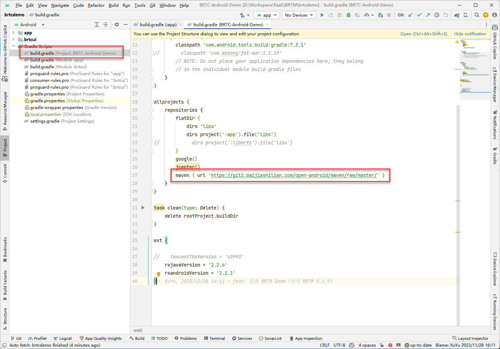
Task: Click the Search Everywhere magnifier icon
Action: coord(477,15)
